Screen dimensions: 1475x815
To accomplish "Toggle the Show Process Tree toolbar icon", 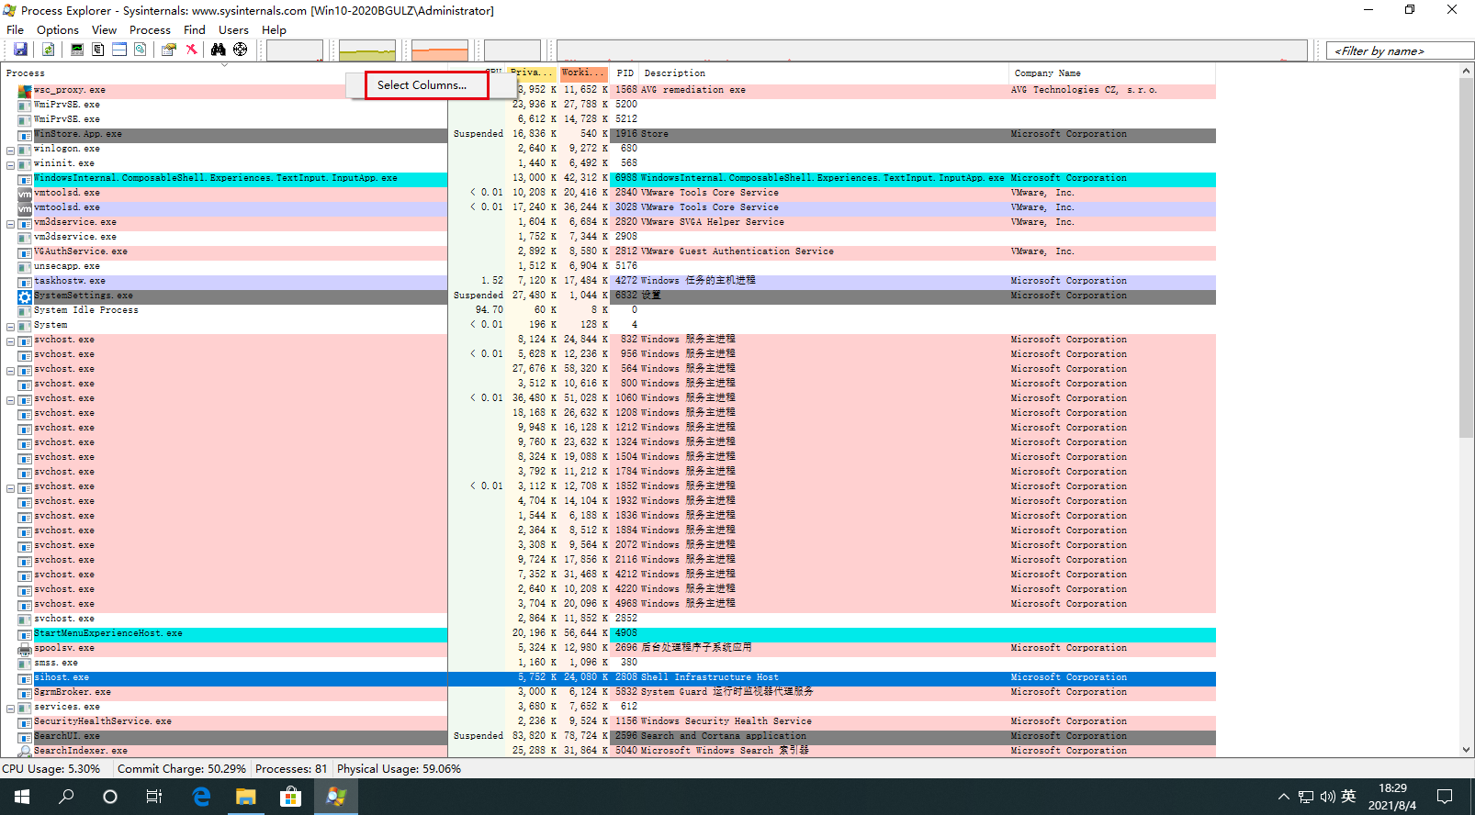I will (x=98, y=50).
